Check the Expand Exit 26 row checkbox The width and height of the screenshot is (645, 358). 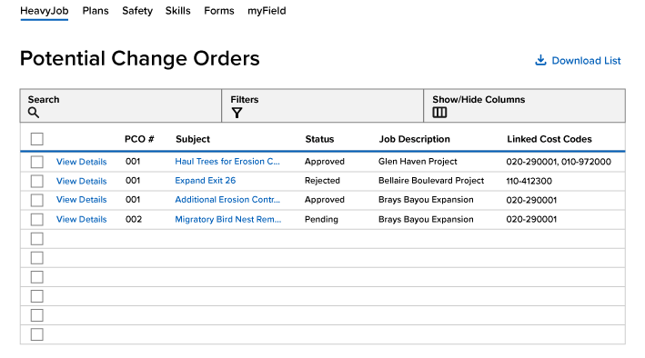point(37,181)
